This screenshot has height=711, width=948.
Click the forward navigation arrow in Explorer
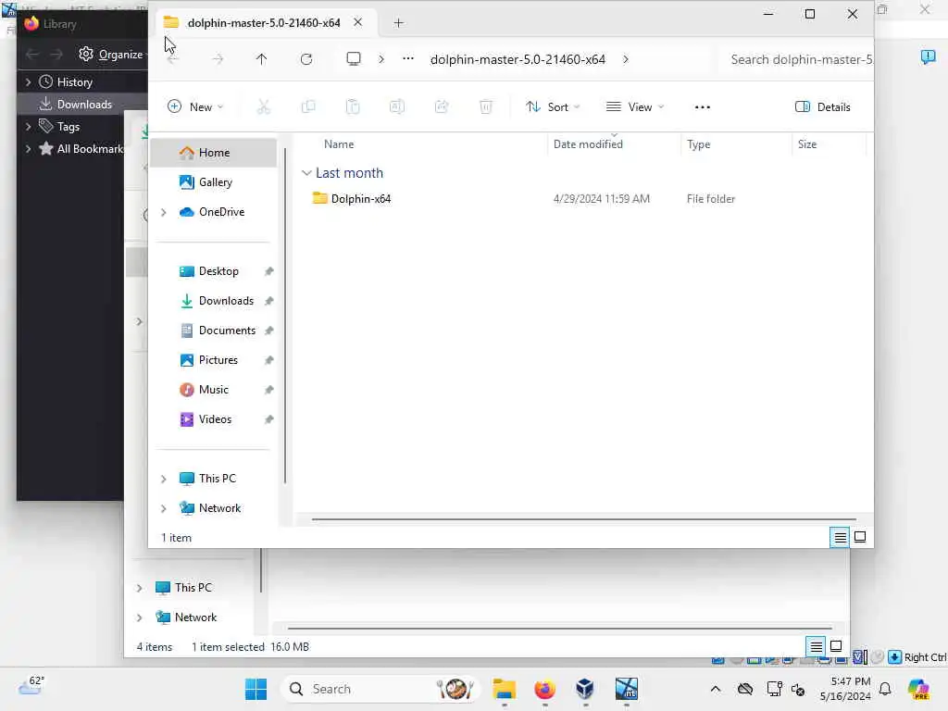tap(218, 59)
